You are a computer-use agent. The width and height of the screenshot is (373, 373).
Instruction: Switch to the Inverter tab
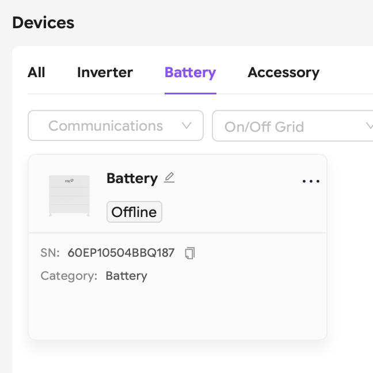(x=105, y=73)
